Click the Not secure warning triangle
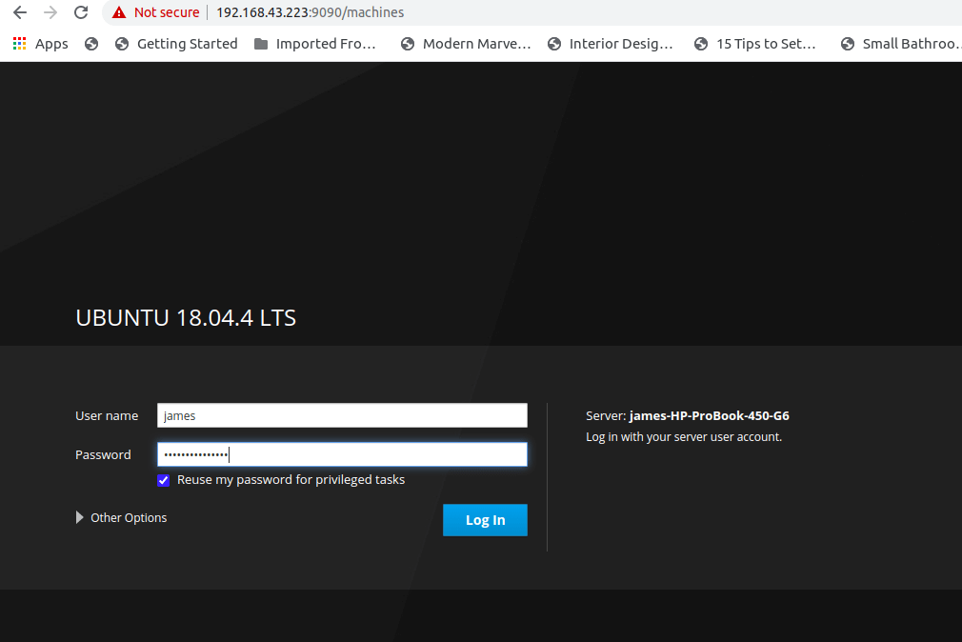The image size is (962, 642). click(x=119, y=12)
